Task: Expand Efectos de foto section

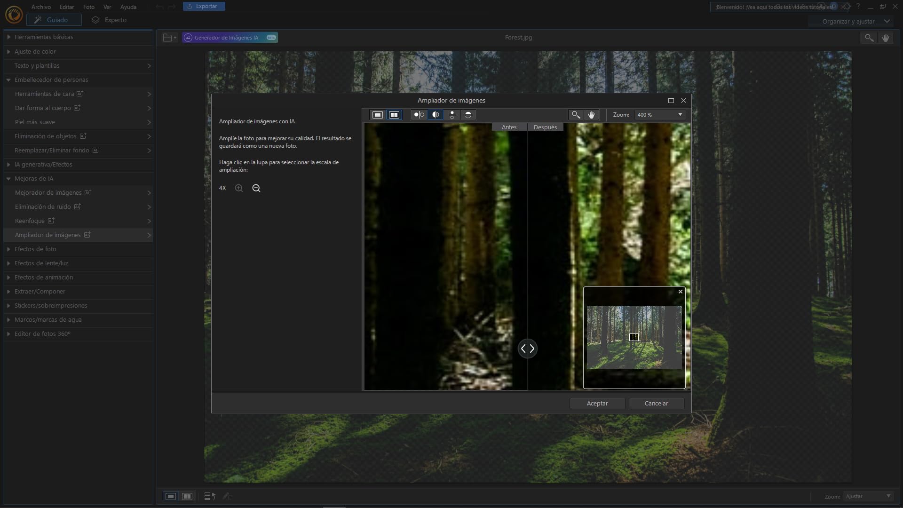Action: pos(78,249)
